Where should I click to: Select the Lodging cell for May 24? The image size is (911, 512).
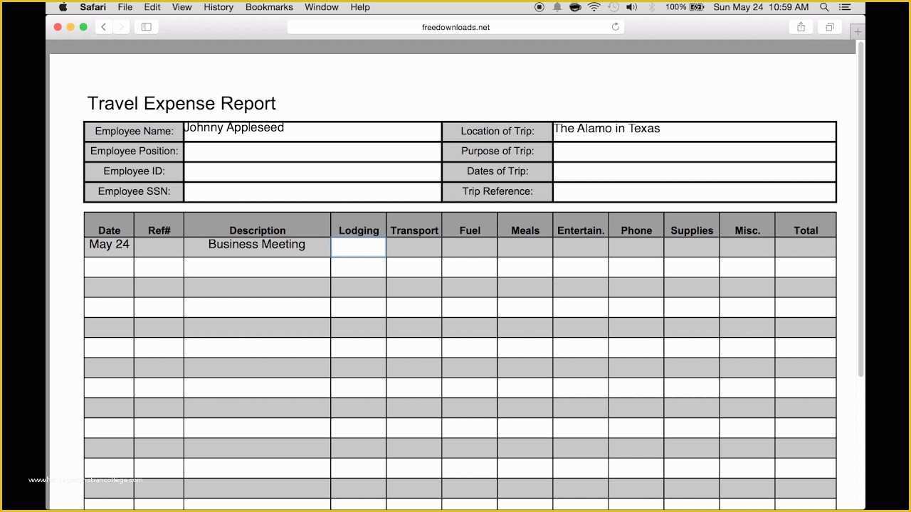coord(358,247)
